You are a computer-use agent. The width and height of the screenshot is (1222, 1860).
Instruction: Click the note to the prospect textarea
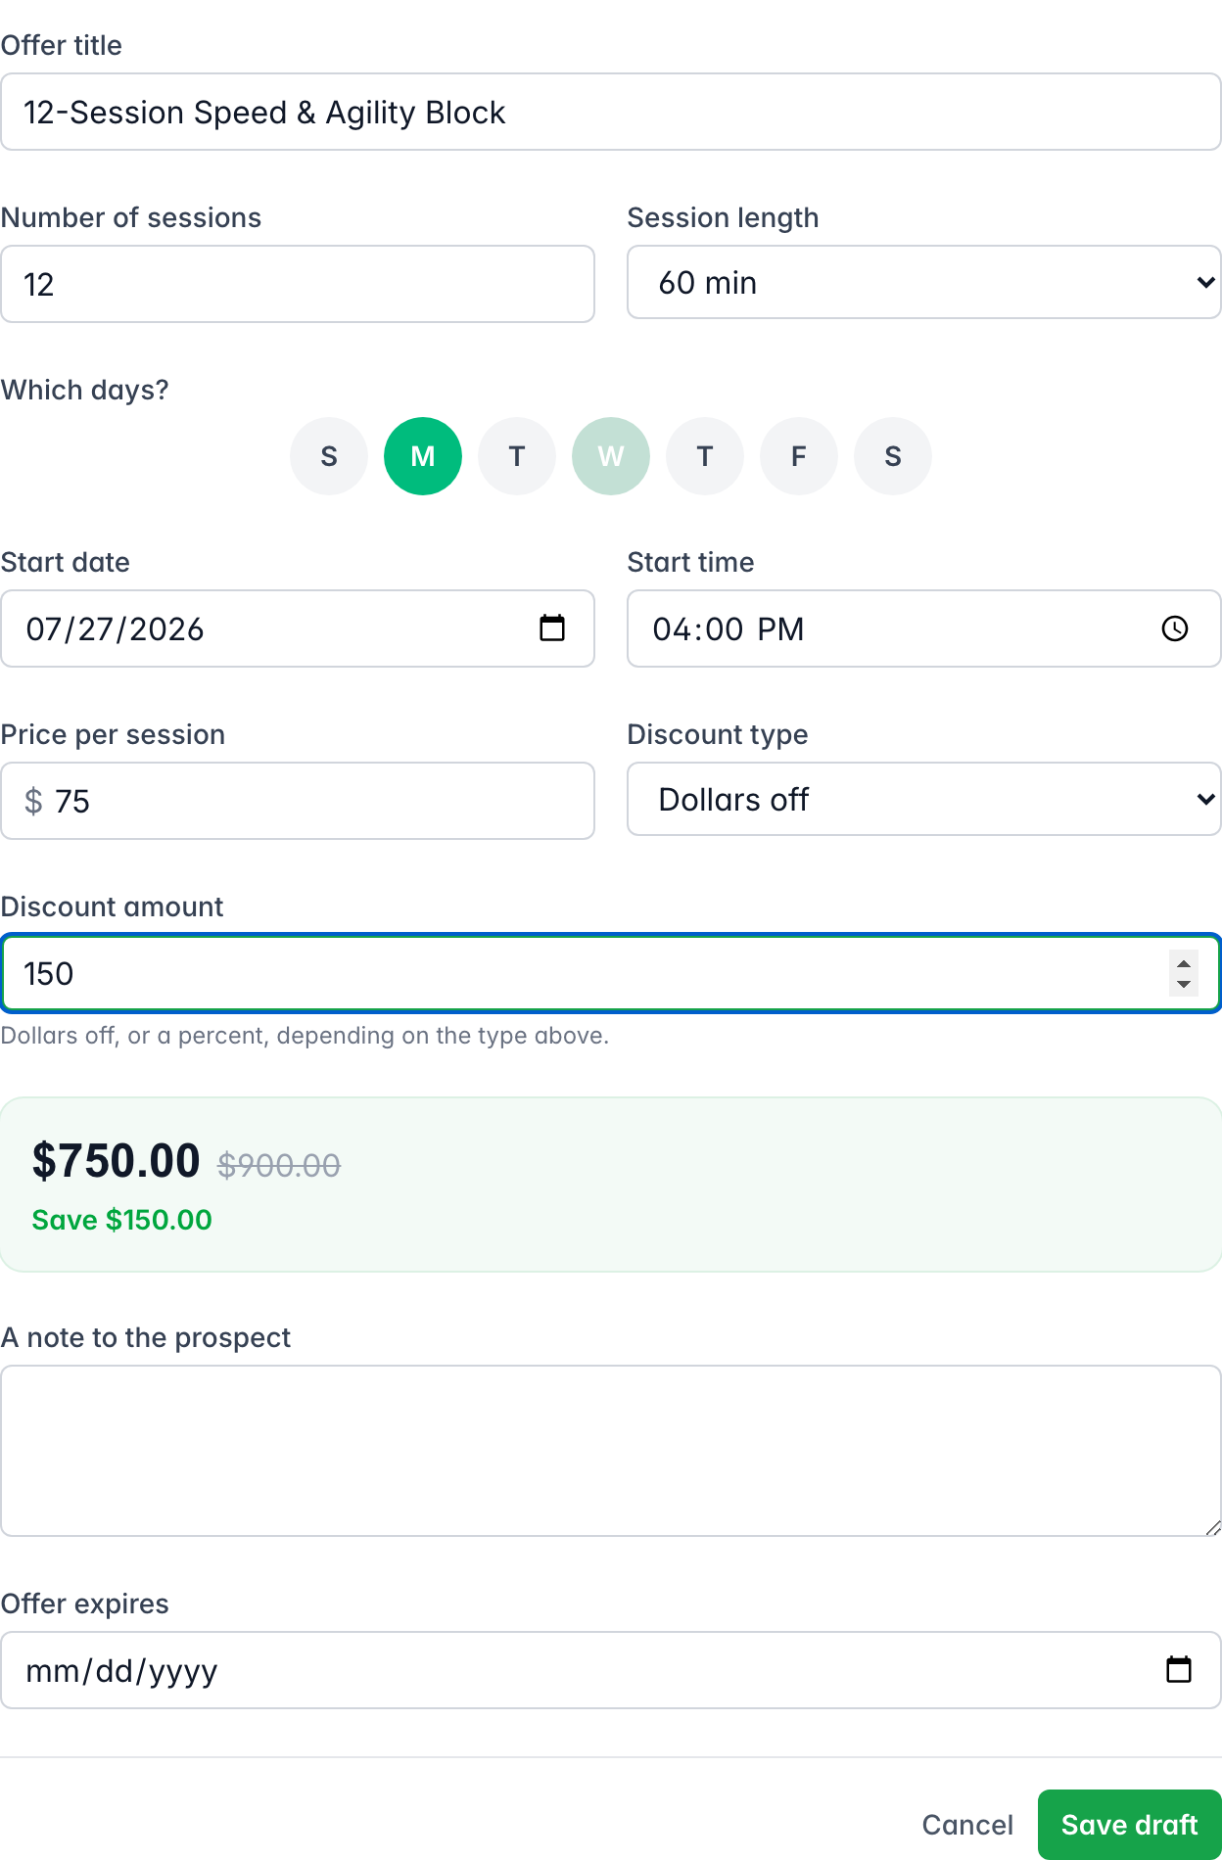coord(611,1451)
